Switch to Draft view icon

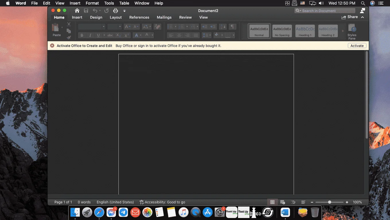[303, 202]
